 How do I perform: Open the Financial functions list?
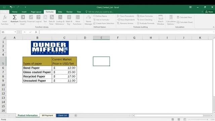[x=31, y=20]
